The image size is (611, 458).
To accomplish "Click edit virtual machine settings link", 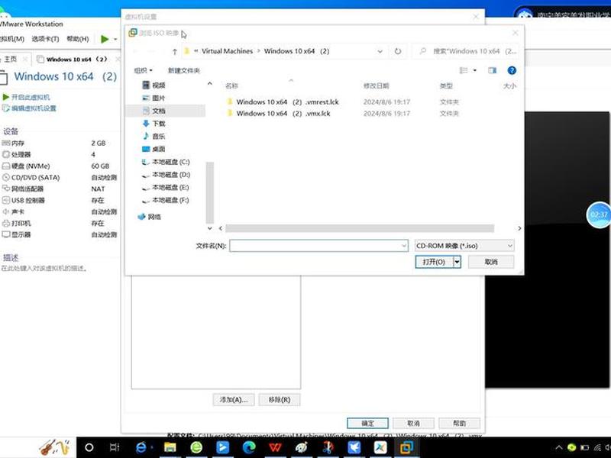I will click(x=30, y=108).
